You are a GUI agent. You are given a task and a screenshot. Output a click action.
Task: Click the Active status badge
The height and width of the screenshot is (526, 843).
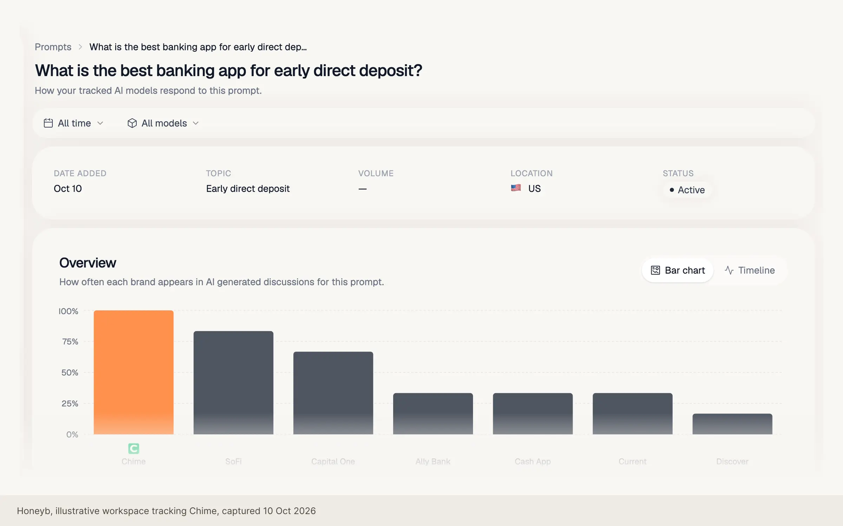point(687,190)
